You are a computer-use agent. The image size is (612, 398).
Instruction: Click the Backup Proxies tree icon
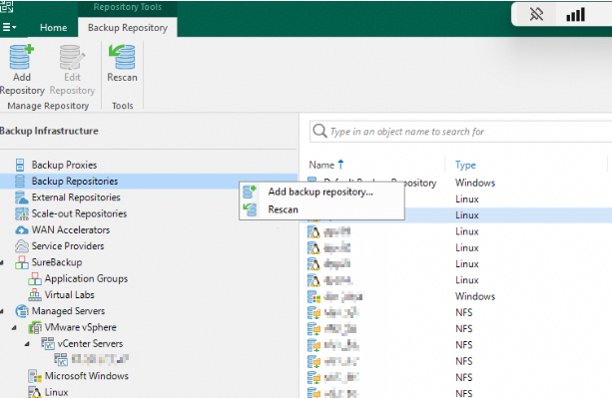coord(20,165)
